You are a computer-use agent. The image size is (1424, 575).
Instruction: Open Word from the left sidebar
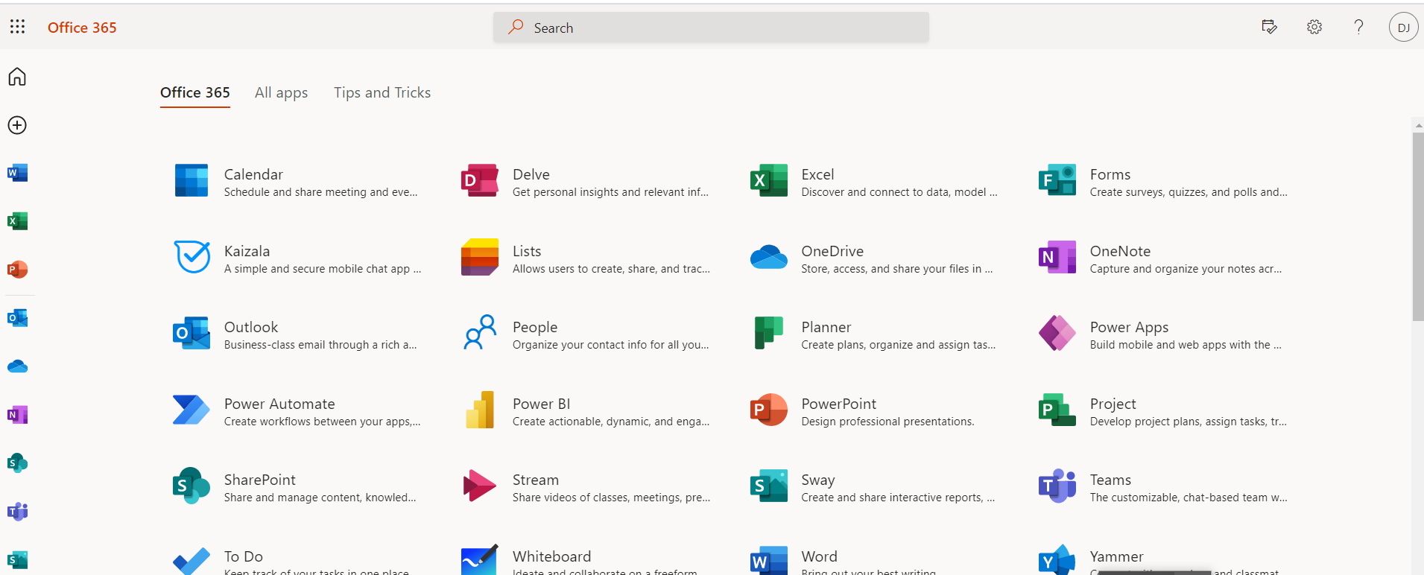(x=17, y=173)
